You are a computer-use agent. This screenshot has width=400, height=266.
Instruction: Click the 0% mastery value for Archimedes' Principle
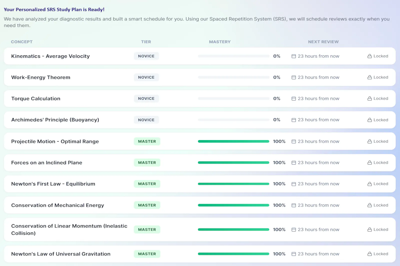tap(277, 120)
